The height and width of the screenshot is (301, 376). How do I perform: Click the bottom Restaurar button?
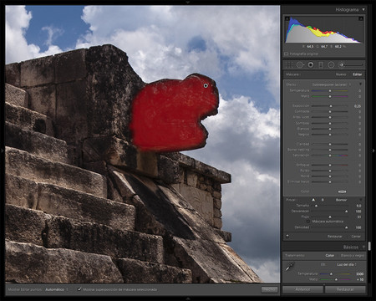click(x=345, y=289)
